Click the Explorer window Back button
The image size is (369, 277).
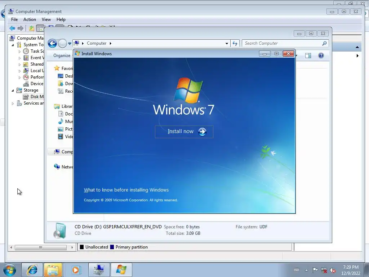[x=52, y=43]
